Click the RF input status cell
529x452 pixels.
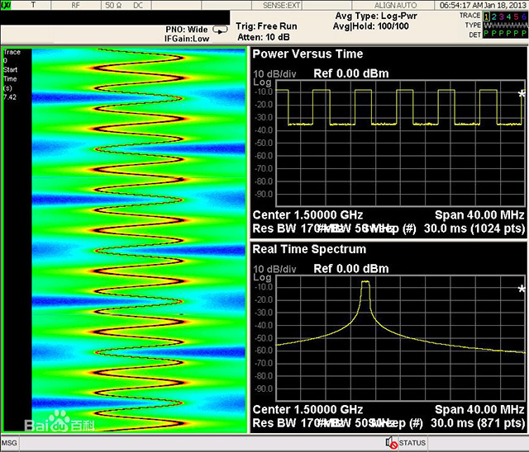(x=75, y=6)
